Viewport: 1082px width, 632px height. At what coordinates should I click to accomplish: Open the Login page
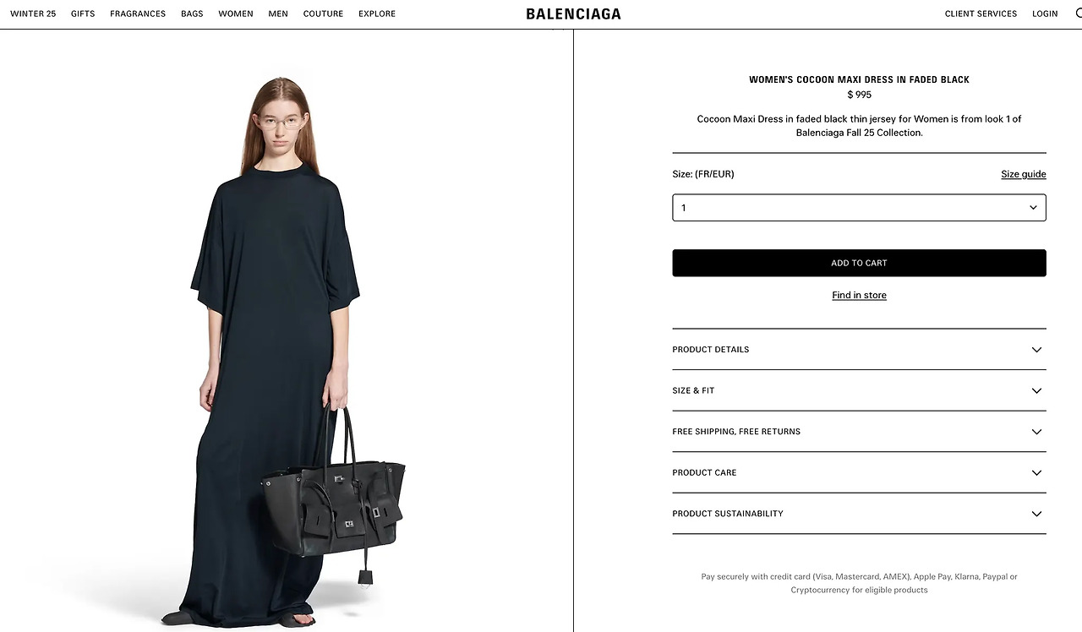pyautogui.click(x=1045, y=14)
